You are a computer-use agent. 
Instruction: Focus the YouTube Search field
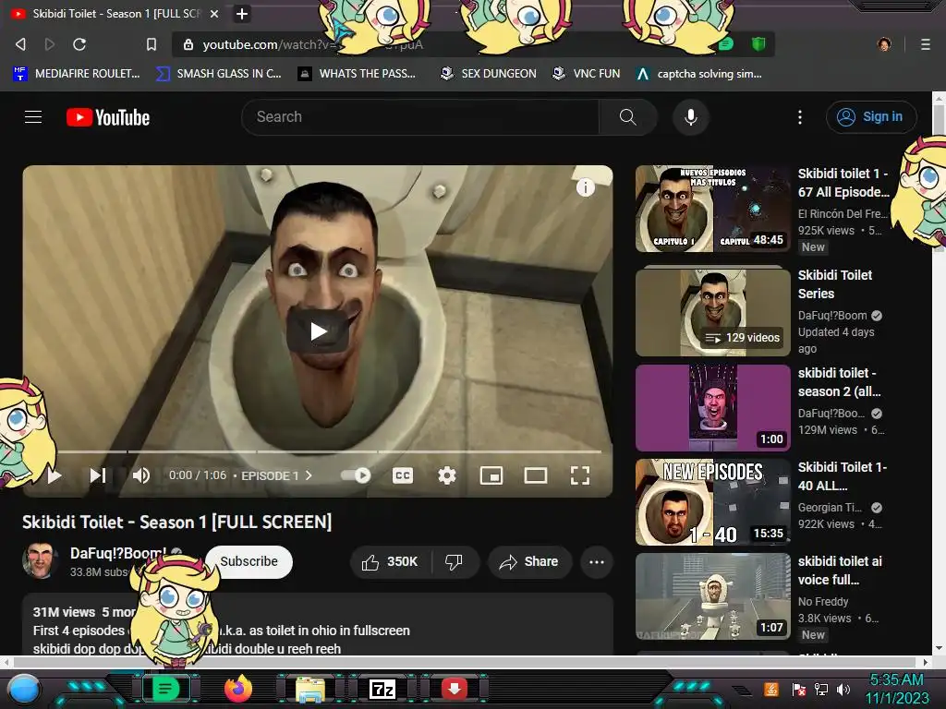click(420, 117)
